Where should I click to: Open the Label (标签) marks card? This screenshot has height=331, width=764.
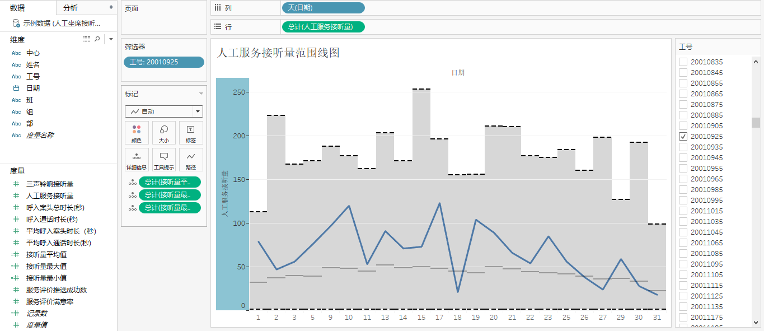[x=191, y=133]
